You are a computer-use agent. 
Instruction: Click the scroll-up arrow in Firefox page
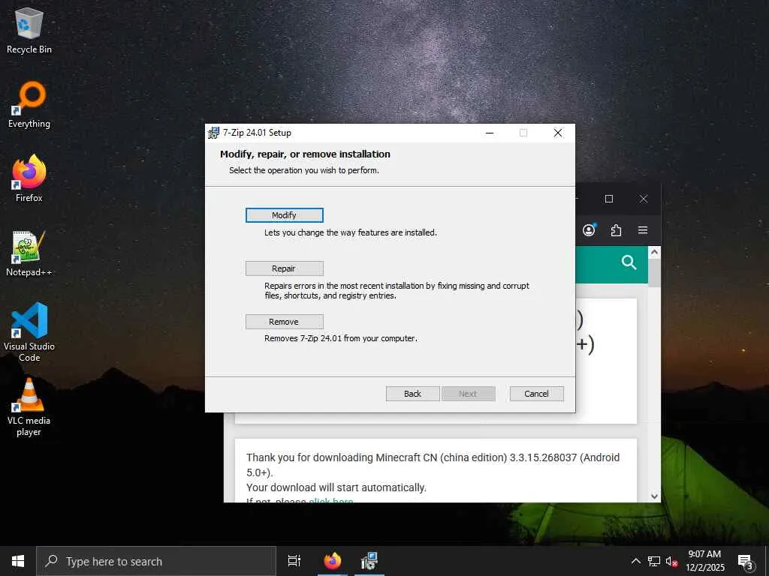pyautogui.click(x=654, y=252)
